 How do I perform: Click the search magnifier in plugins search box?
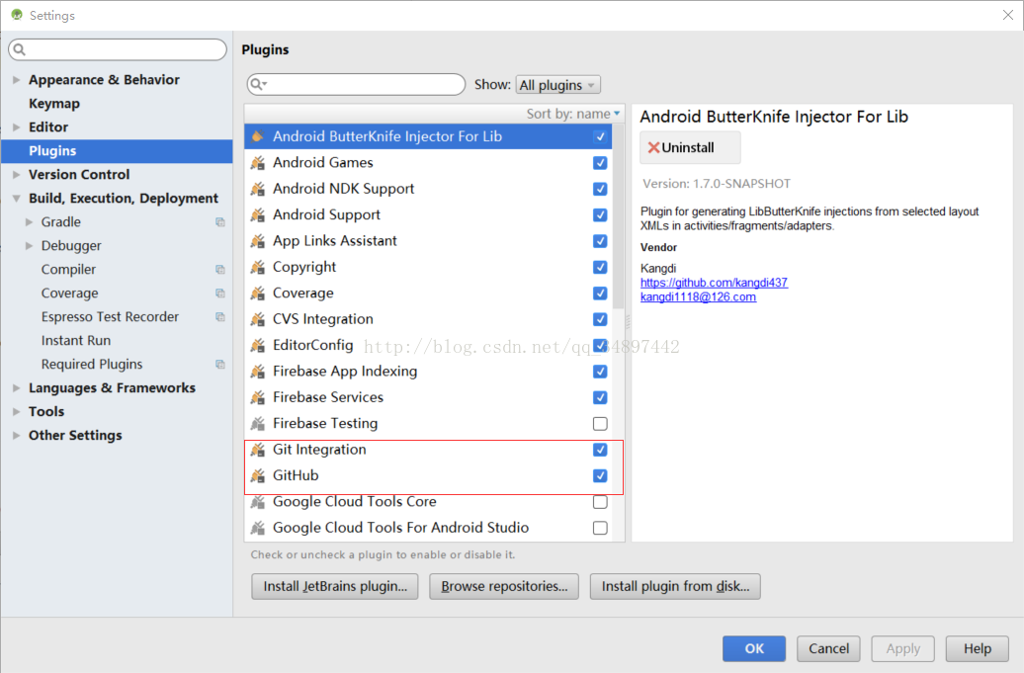coord(258,84)
